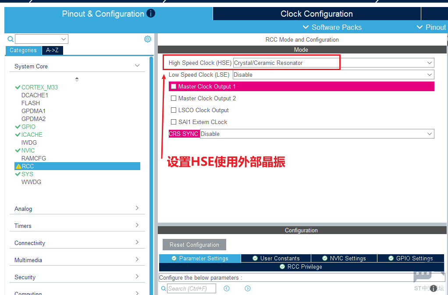Select WWDG in the peripheral list
The width and height of the screenshot is (448, 295).
coord(31,182)
